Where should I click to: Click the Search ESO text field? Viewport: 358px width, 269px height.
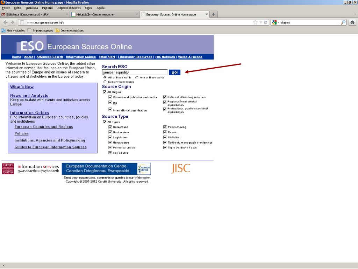click(x=135, y=72)
